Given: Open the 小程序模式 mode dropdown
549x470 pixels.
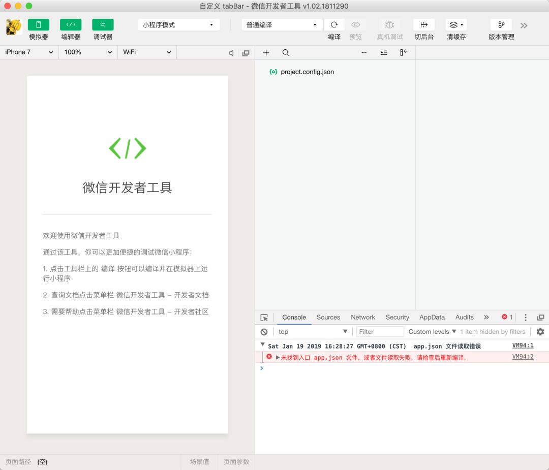Looking at the screenshot, I should tap(178, 25).
